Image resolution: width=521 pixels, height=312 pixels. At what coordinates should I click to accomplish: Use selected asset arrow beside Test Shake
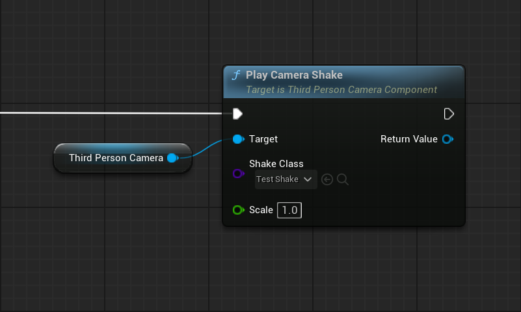pyautogui.click(x=327, y=179)
